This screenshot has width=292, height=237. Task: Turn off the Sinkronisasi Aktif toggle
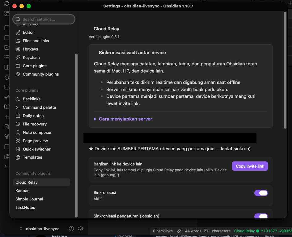261,193
